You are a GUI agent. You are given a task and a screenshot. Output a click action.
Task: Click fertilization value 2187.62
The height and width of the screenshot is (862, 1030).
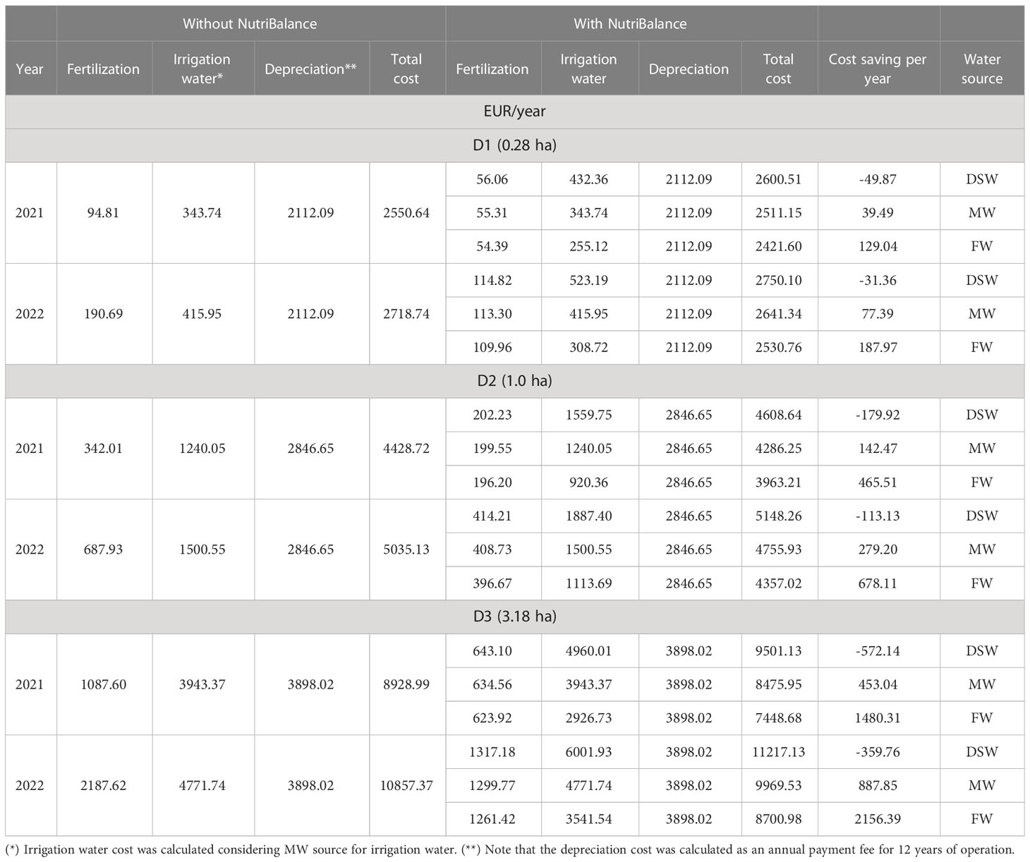coord(103,786)
